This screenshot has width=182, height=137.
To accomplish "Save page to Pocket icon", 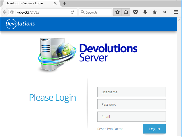I will 135,12.
